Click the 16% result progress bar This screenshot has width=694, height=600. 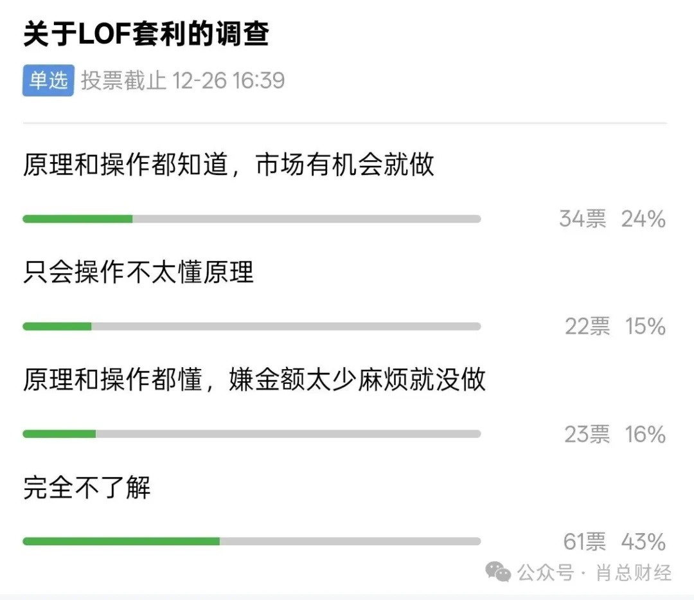pos(251,434)
